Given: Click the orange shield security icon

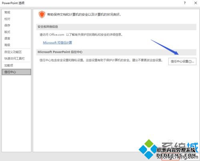Looking at the screenshot, I should (x=42, y=14).
